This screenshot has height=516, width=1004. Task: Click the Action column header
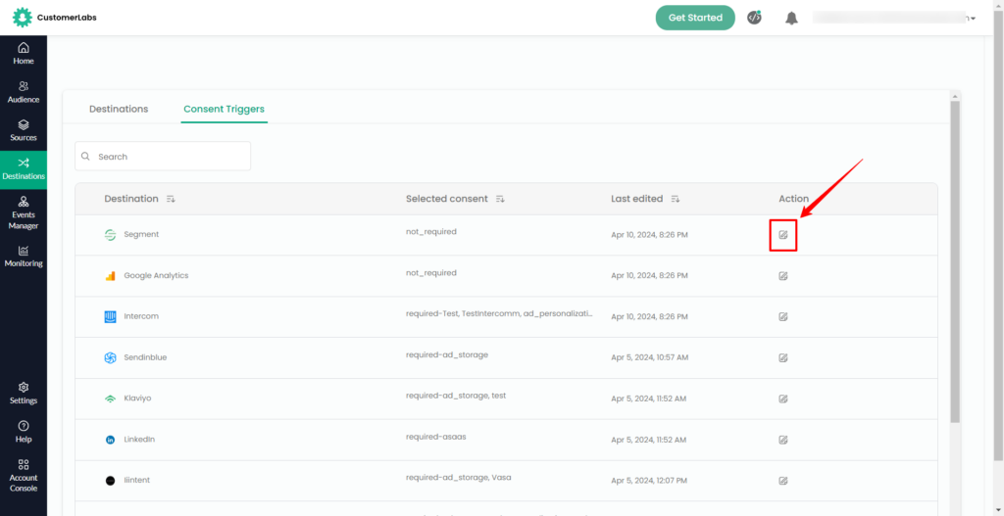pyautogui.click(x=793, y=199)
